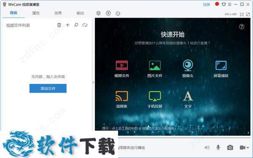
Task: Click the WeCam app logo in title bar
Action: (x=5, y=4)
